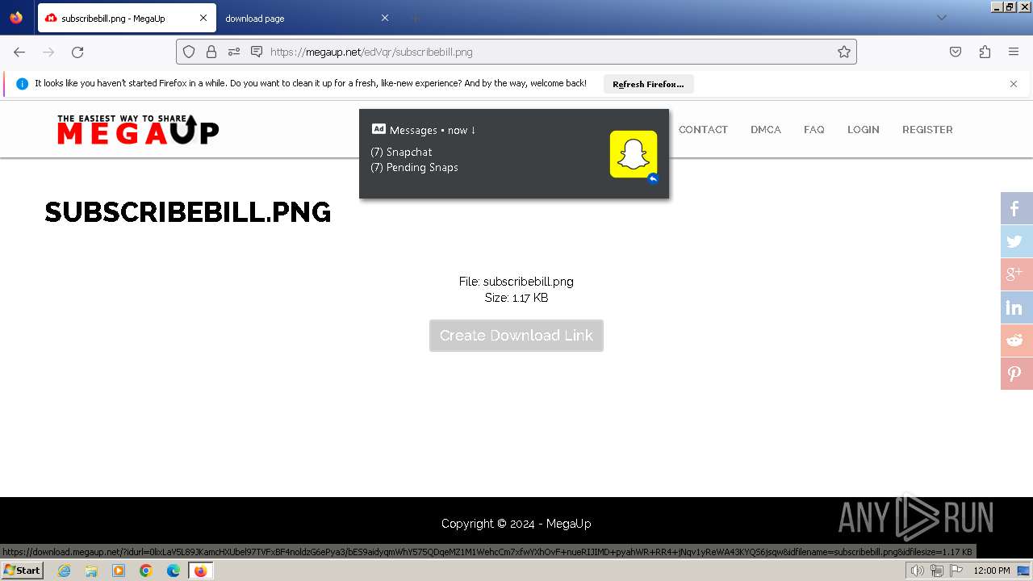Share on Pinterest from sidebar

click(1015, 374)
